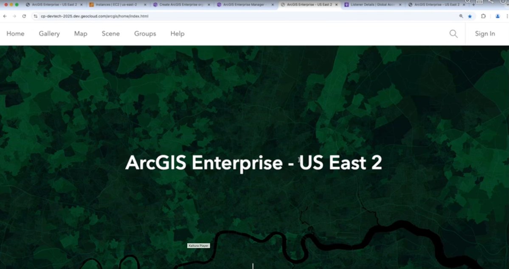Reload the ArcGIS Enterprise home page

tap(24, 16)
